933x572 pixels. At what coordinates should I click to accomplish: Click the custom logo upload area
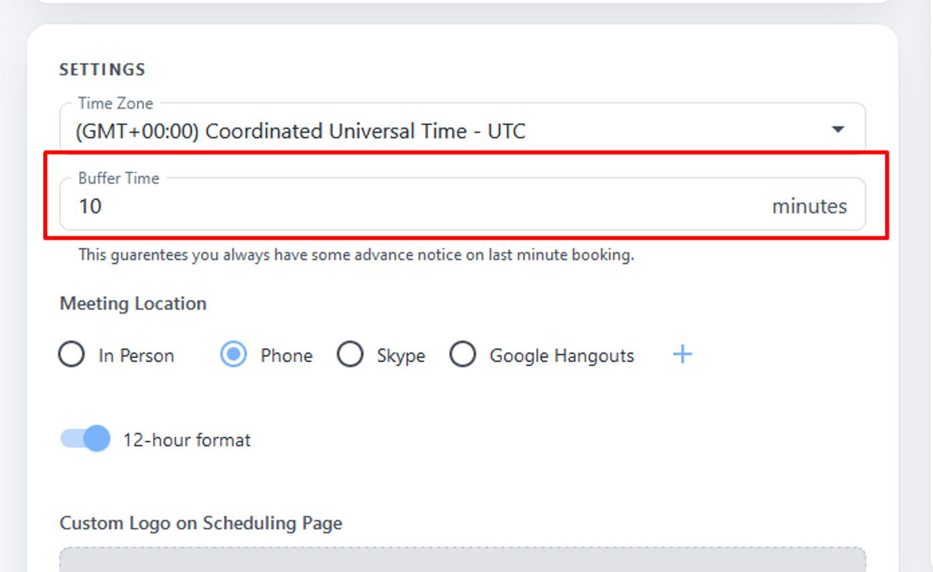point(462,560)
